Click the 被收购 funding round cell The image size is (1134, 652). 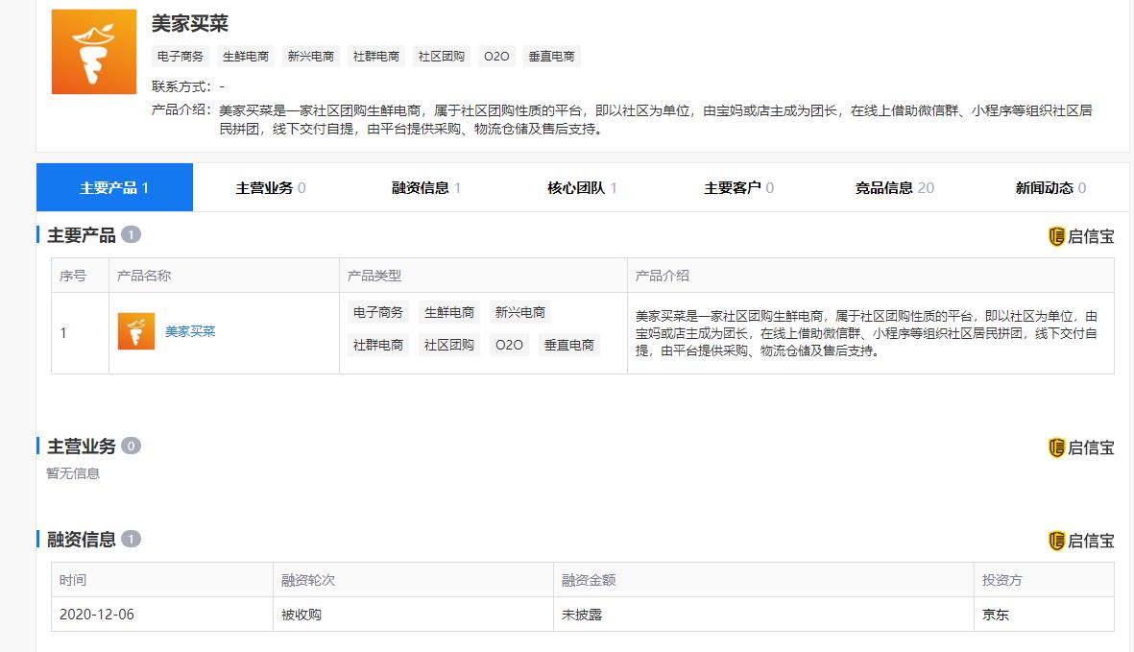302,615
